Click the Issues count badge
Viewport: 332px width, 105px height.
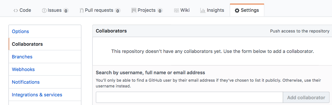click(x=66, y=11)
